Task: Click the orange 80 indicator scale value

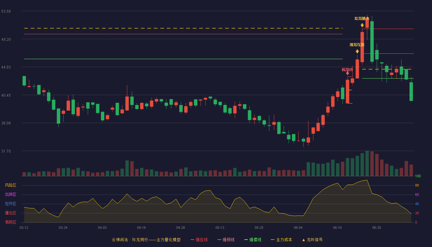Action: click(x=417, y=185)
